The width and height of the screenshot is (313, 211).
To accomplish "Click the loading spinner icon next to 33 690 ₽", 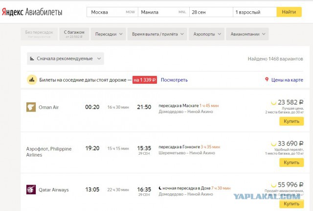I will [273, 144].
